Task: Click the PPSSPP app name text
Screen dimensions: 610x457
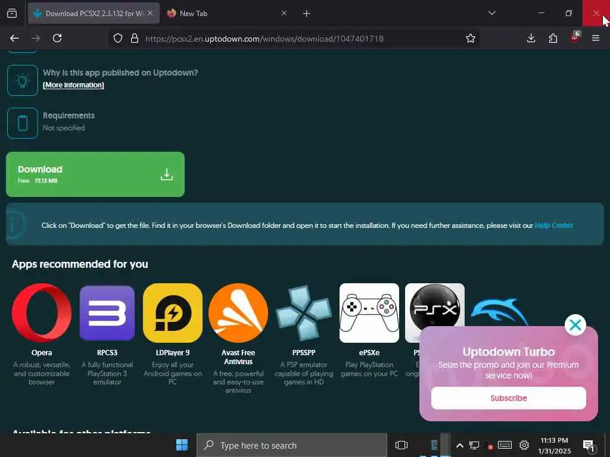Action: pyautogui.click(x=304, y=353)
